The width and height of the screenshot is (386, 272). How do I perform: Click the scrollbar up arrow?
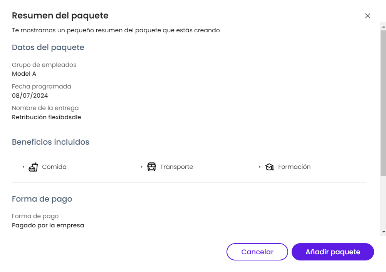[383, 26]
